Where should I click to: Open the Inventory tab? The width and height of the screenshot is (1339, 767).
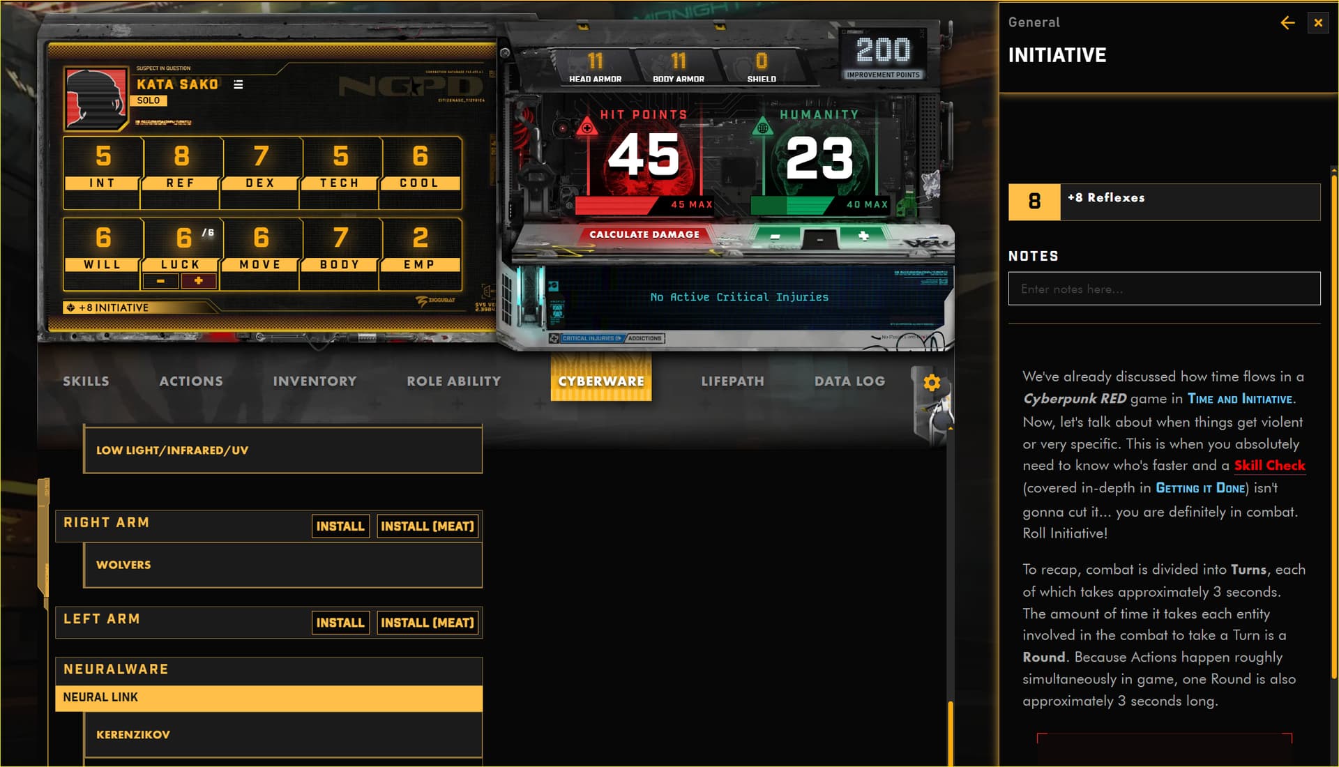point(315,381)
